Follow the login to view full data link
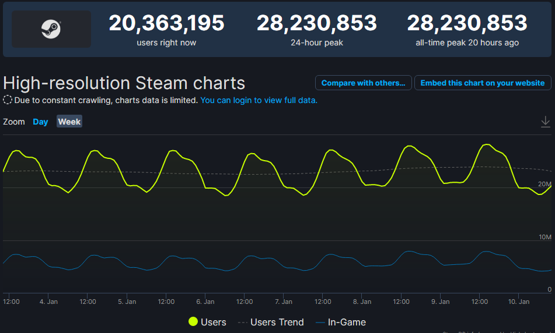 (259, 100)
